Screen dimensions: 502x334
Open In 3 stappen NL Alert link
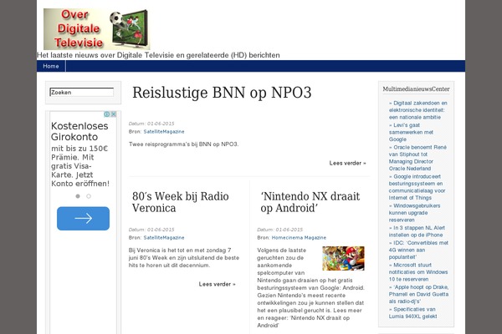click(x=417, y=231)
